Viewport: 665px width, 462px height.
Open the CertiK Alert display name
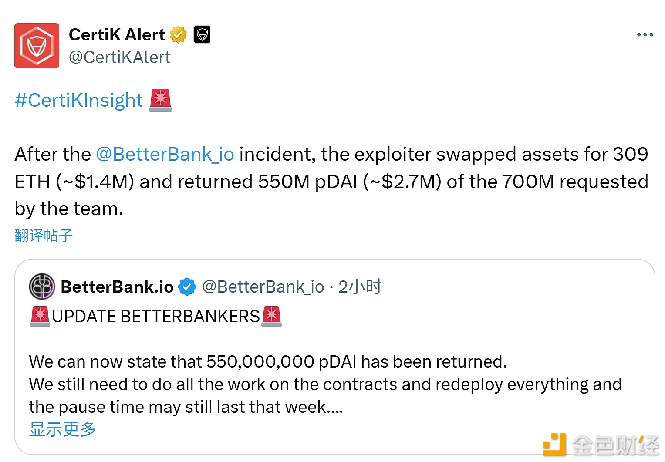point(117,35)
